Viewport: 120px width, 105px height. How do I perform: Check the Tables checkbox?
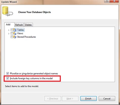coord(12,30)
